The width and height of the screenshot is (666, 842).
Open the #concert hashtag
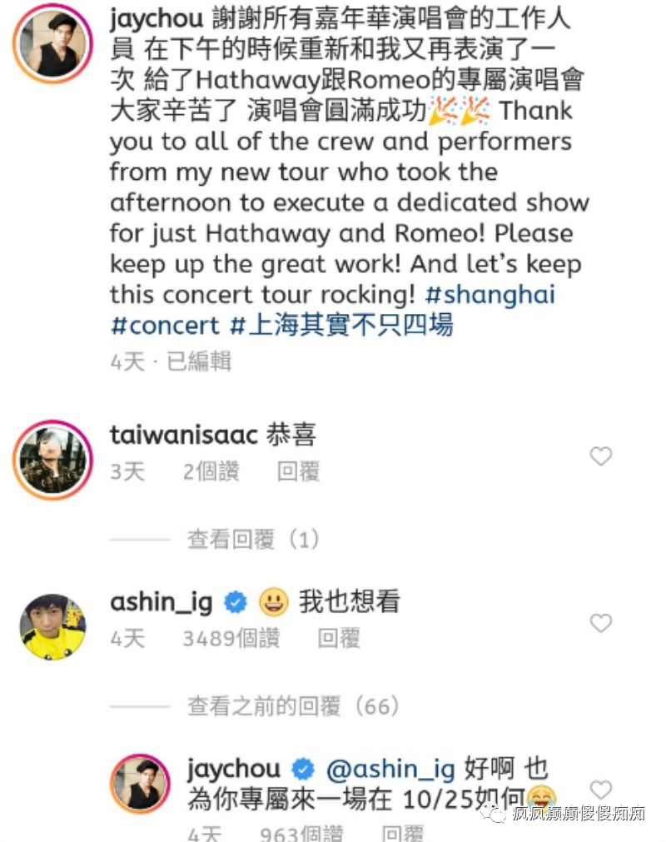(x=165, y=326)
